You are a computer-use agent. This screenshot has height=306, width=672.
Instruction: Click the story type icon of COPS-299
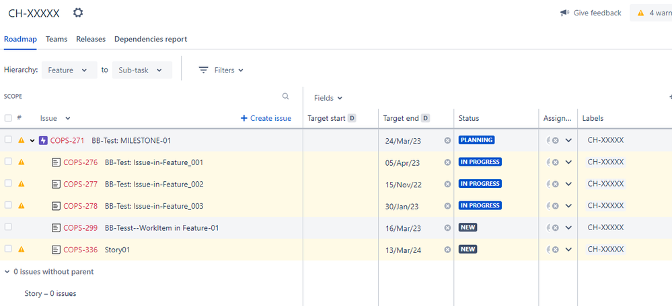(x=56, y=227)
